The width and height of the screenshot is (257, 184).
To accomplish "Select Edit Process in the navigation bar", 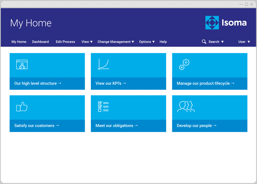I will pos(65,42).
